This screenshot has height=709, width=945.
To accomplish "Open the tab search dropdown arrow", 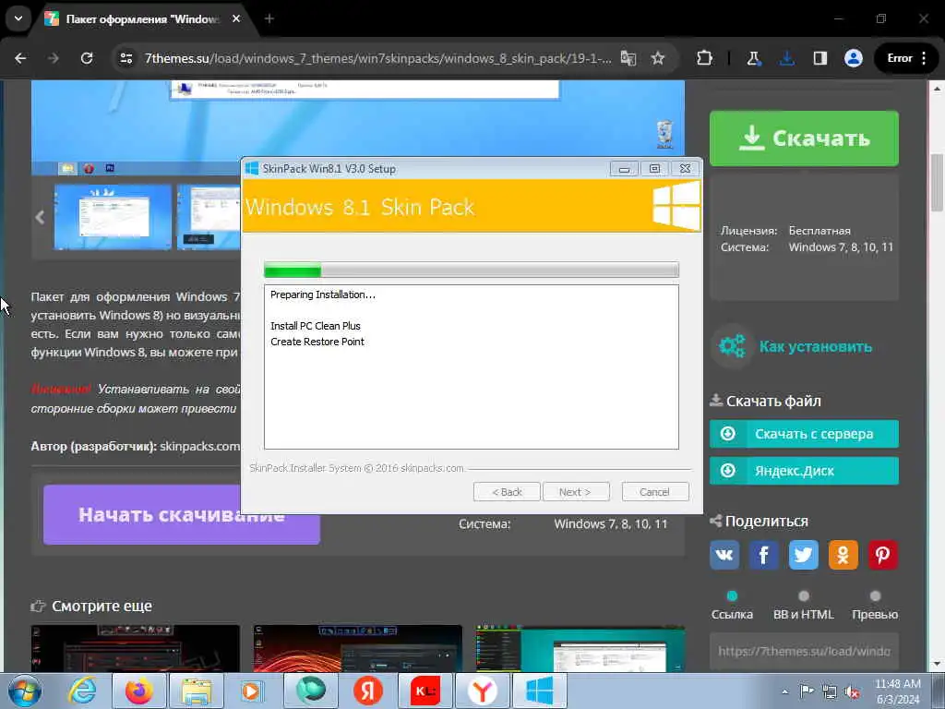I will pyautogui.click(x=18, y=18).
